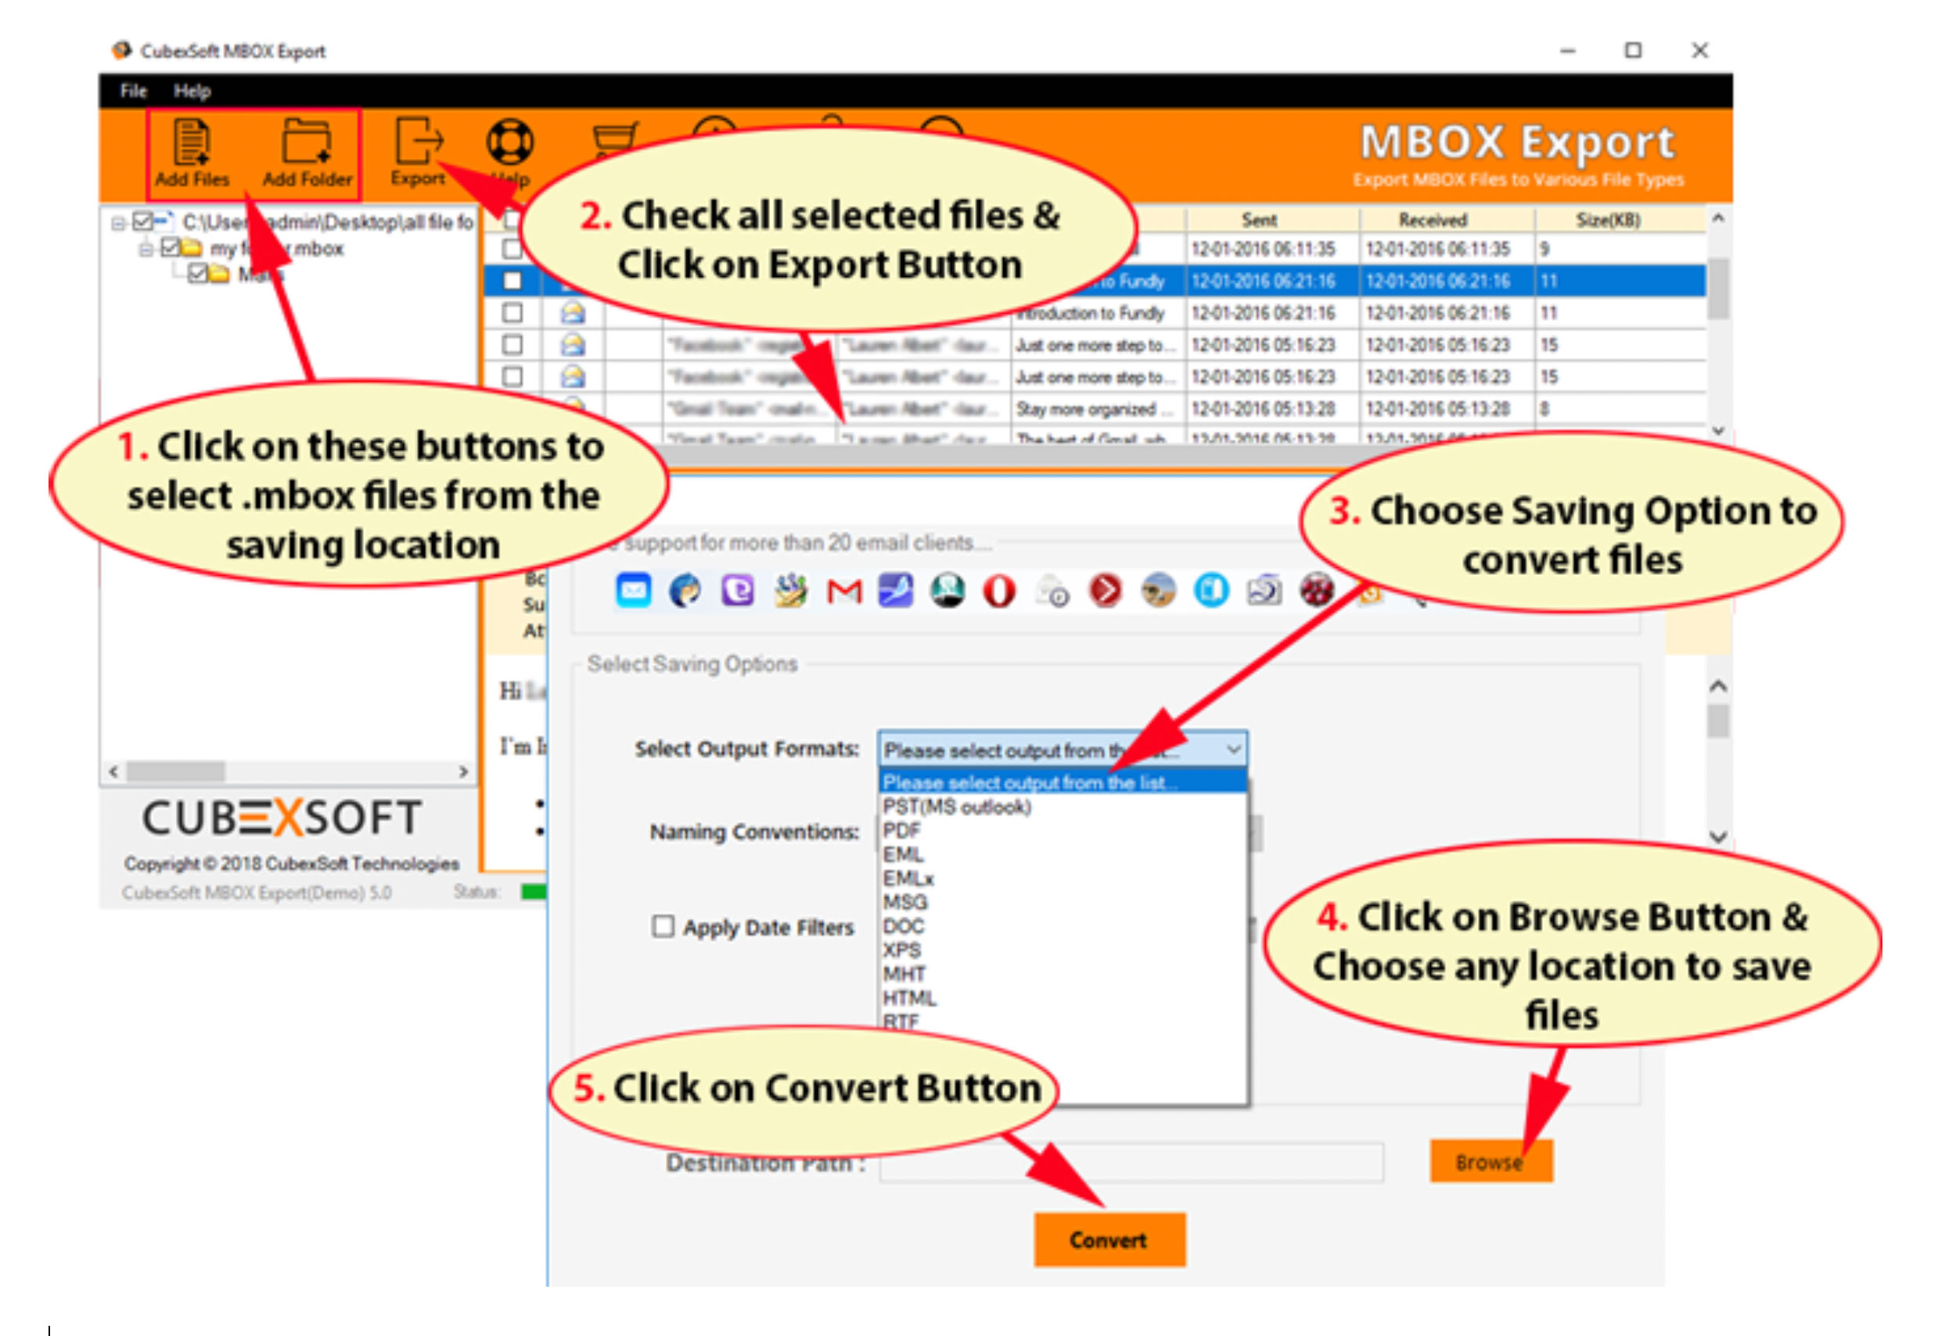Click the preview pane scrollbar thumb
This screenshot has width=1956, height=1336.
click(x=1719, y=722)
